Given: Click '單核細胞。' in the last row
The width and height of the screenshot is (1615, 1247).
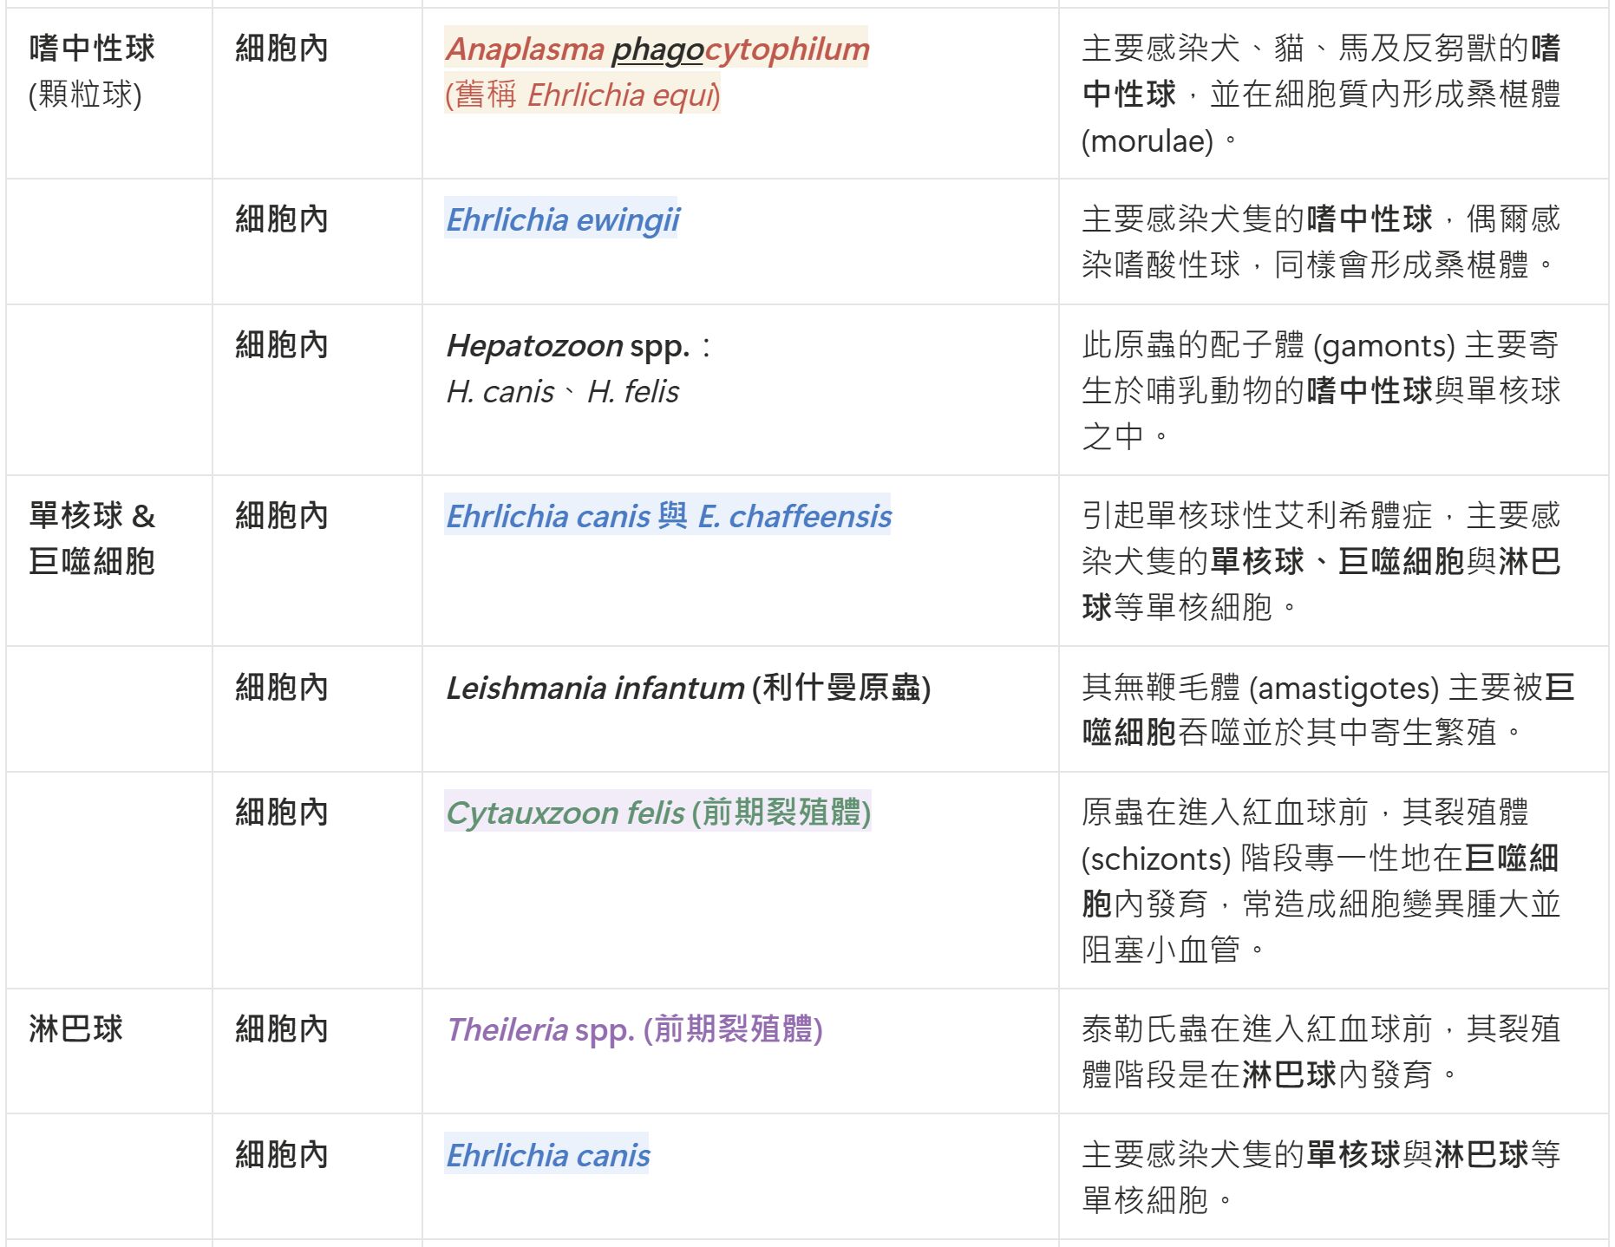Looking at the screenshot, I should click(1158, 1200).
